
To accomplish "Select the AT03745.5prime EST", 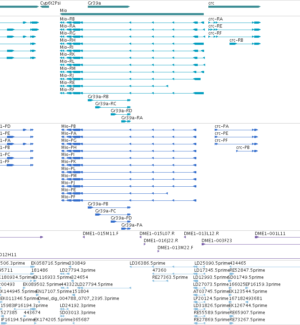I will (x=199, y=295).
